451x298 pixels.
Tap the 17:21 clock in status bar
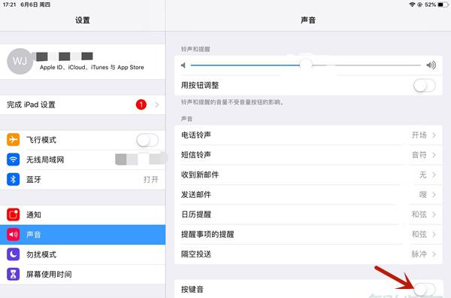point(10,5)
